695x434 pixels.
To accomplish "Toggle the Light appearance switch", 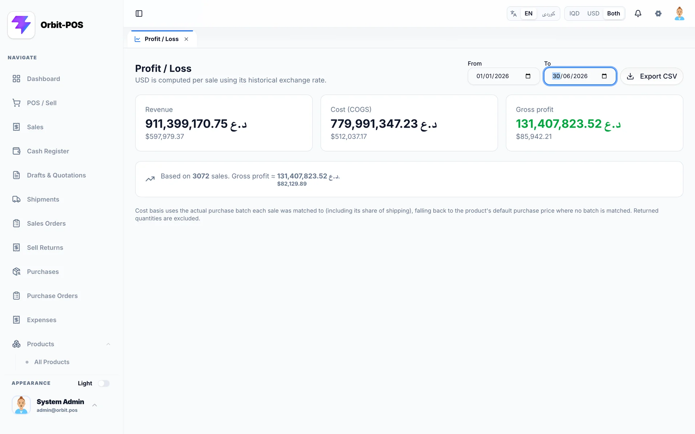I will (x=104, y=383).
